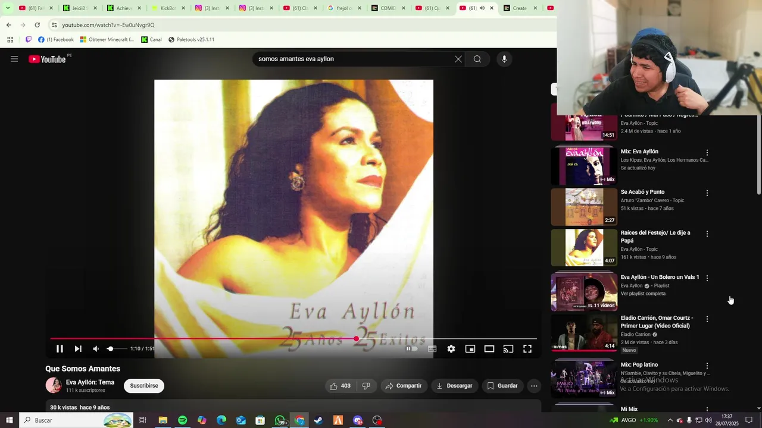Seek on the red video progress bar
Screen dimensions: 762x428
pyautogui.click(x=293, y=339)
